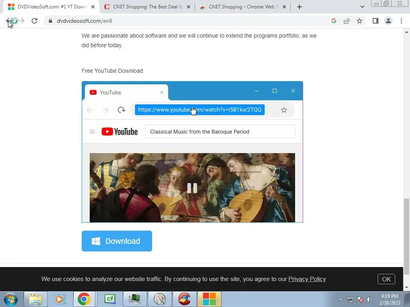Click the pause icon on video image
This screenshot has height=307, width=410.
click(x=192, y=188)
